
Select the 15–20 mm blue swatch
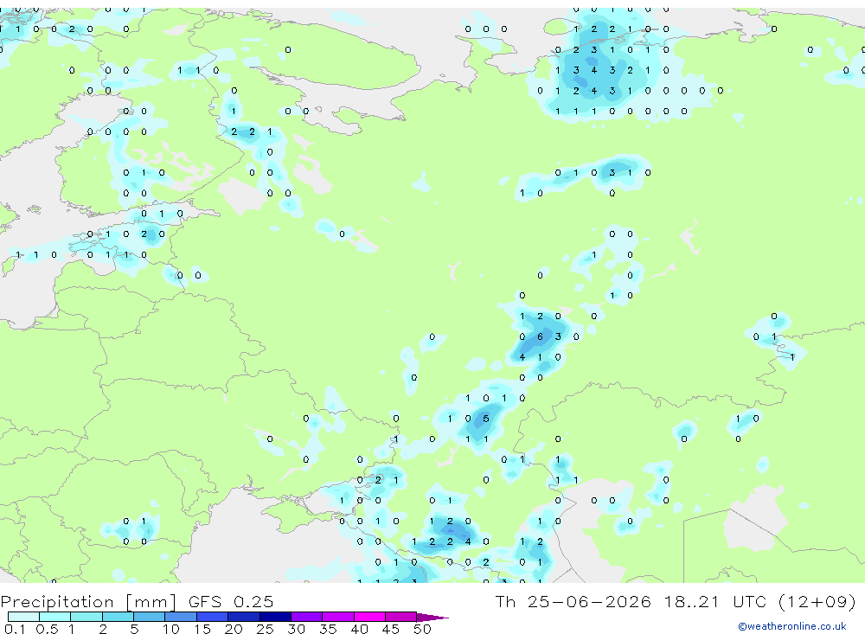click(212, 617)
